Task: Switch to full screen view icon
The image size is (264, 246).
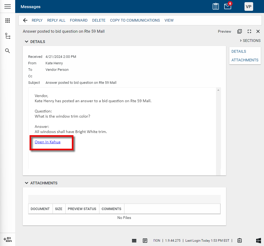Action: 249,31
